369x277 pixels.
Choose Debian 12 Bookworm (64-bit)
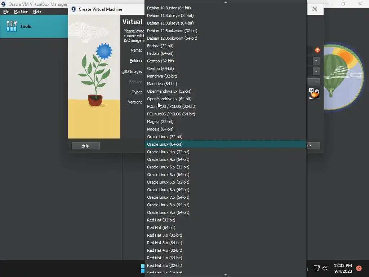[226, 38]
